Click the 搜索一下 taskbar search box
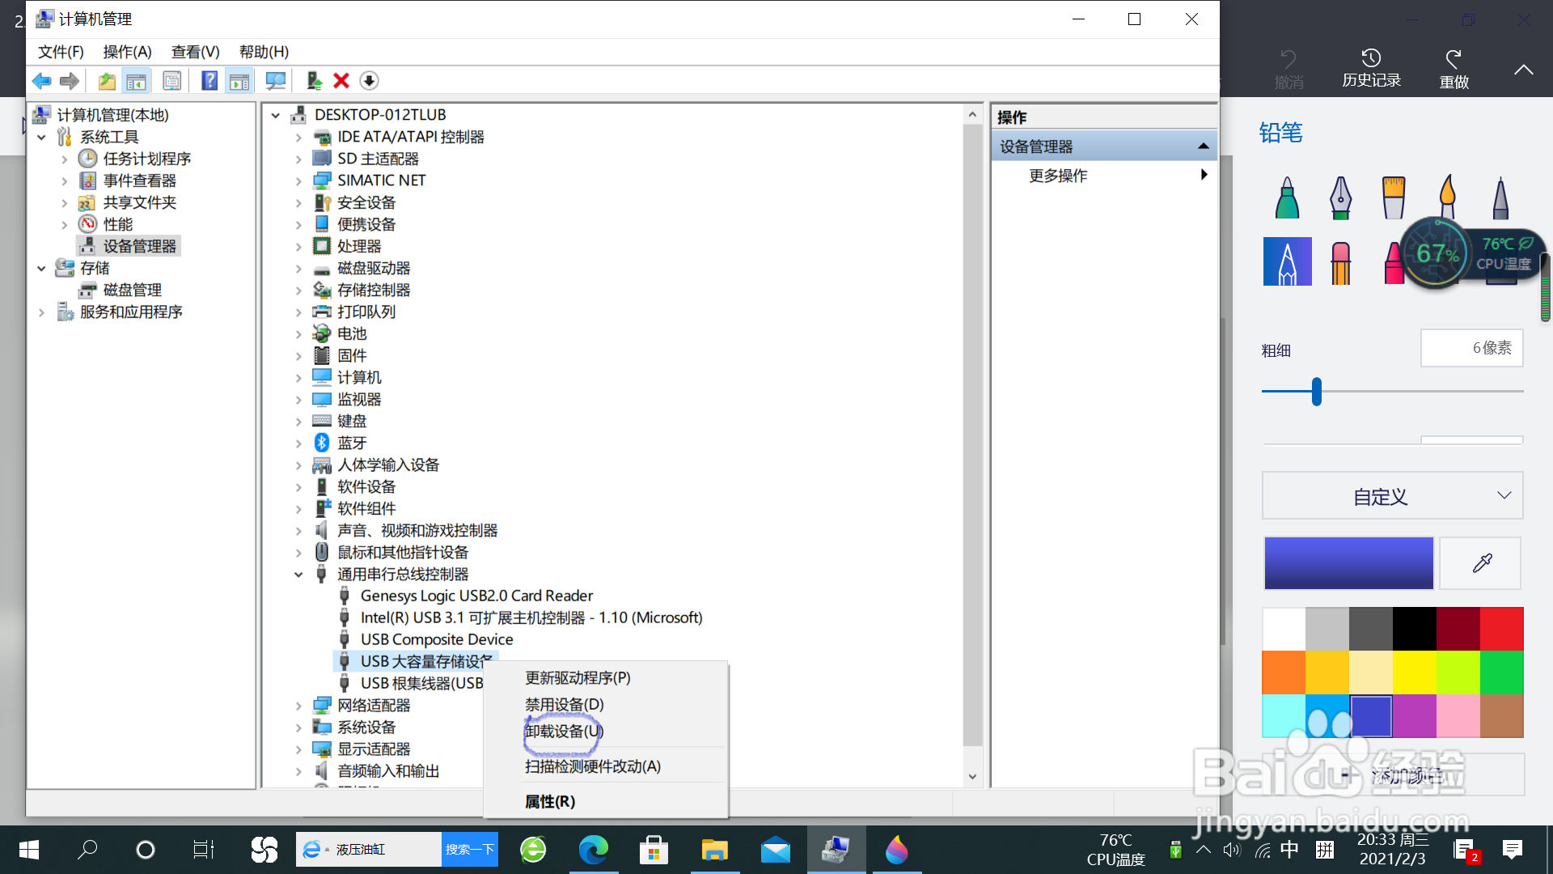The width and height of the screenshot is (1553, 874). pyautogui.click(x=469, y=849)
